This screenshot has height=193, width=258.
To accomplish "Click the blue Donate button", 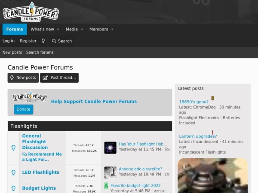I will tap(24, 109).
